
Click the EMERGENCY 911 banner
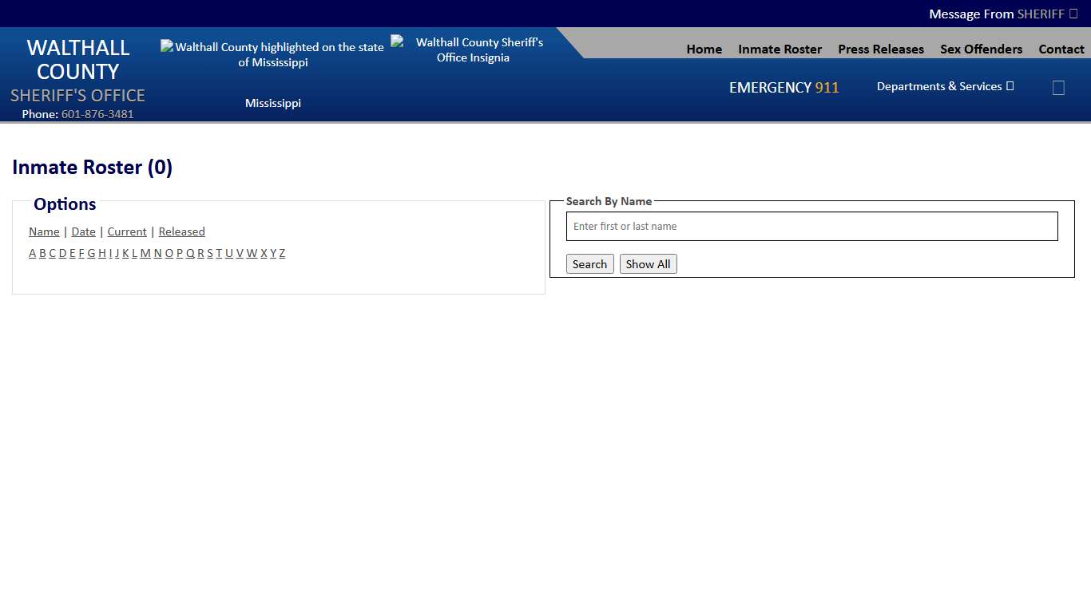tap(784, 87)
